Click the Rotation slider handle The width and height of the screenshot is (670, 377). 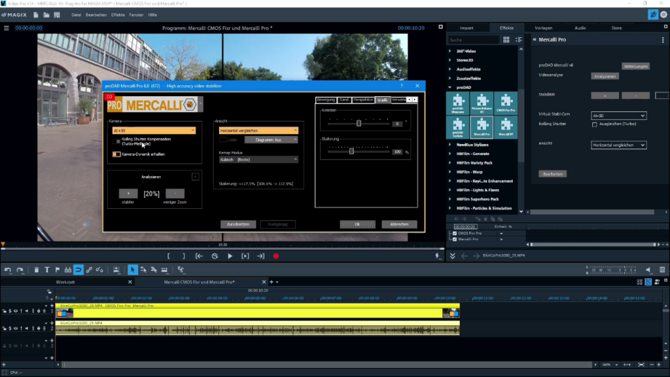(359, 124)
